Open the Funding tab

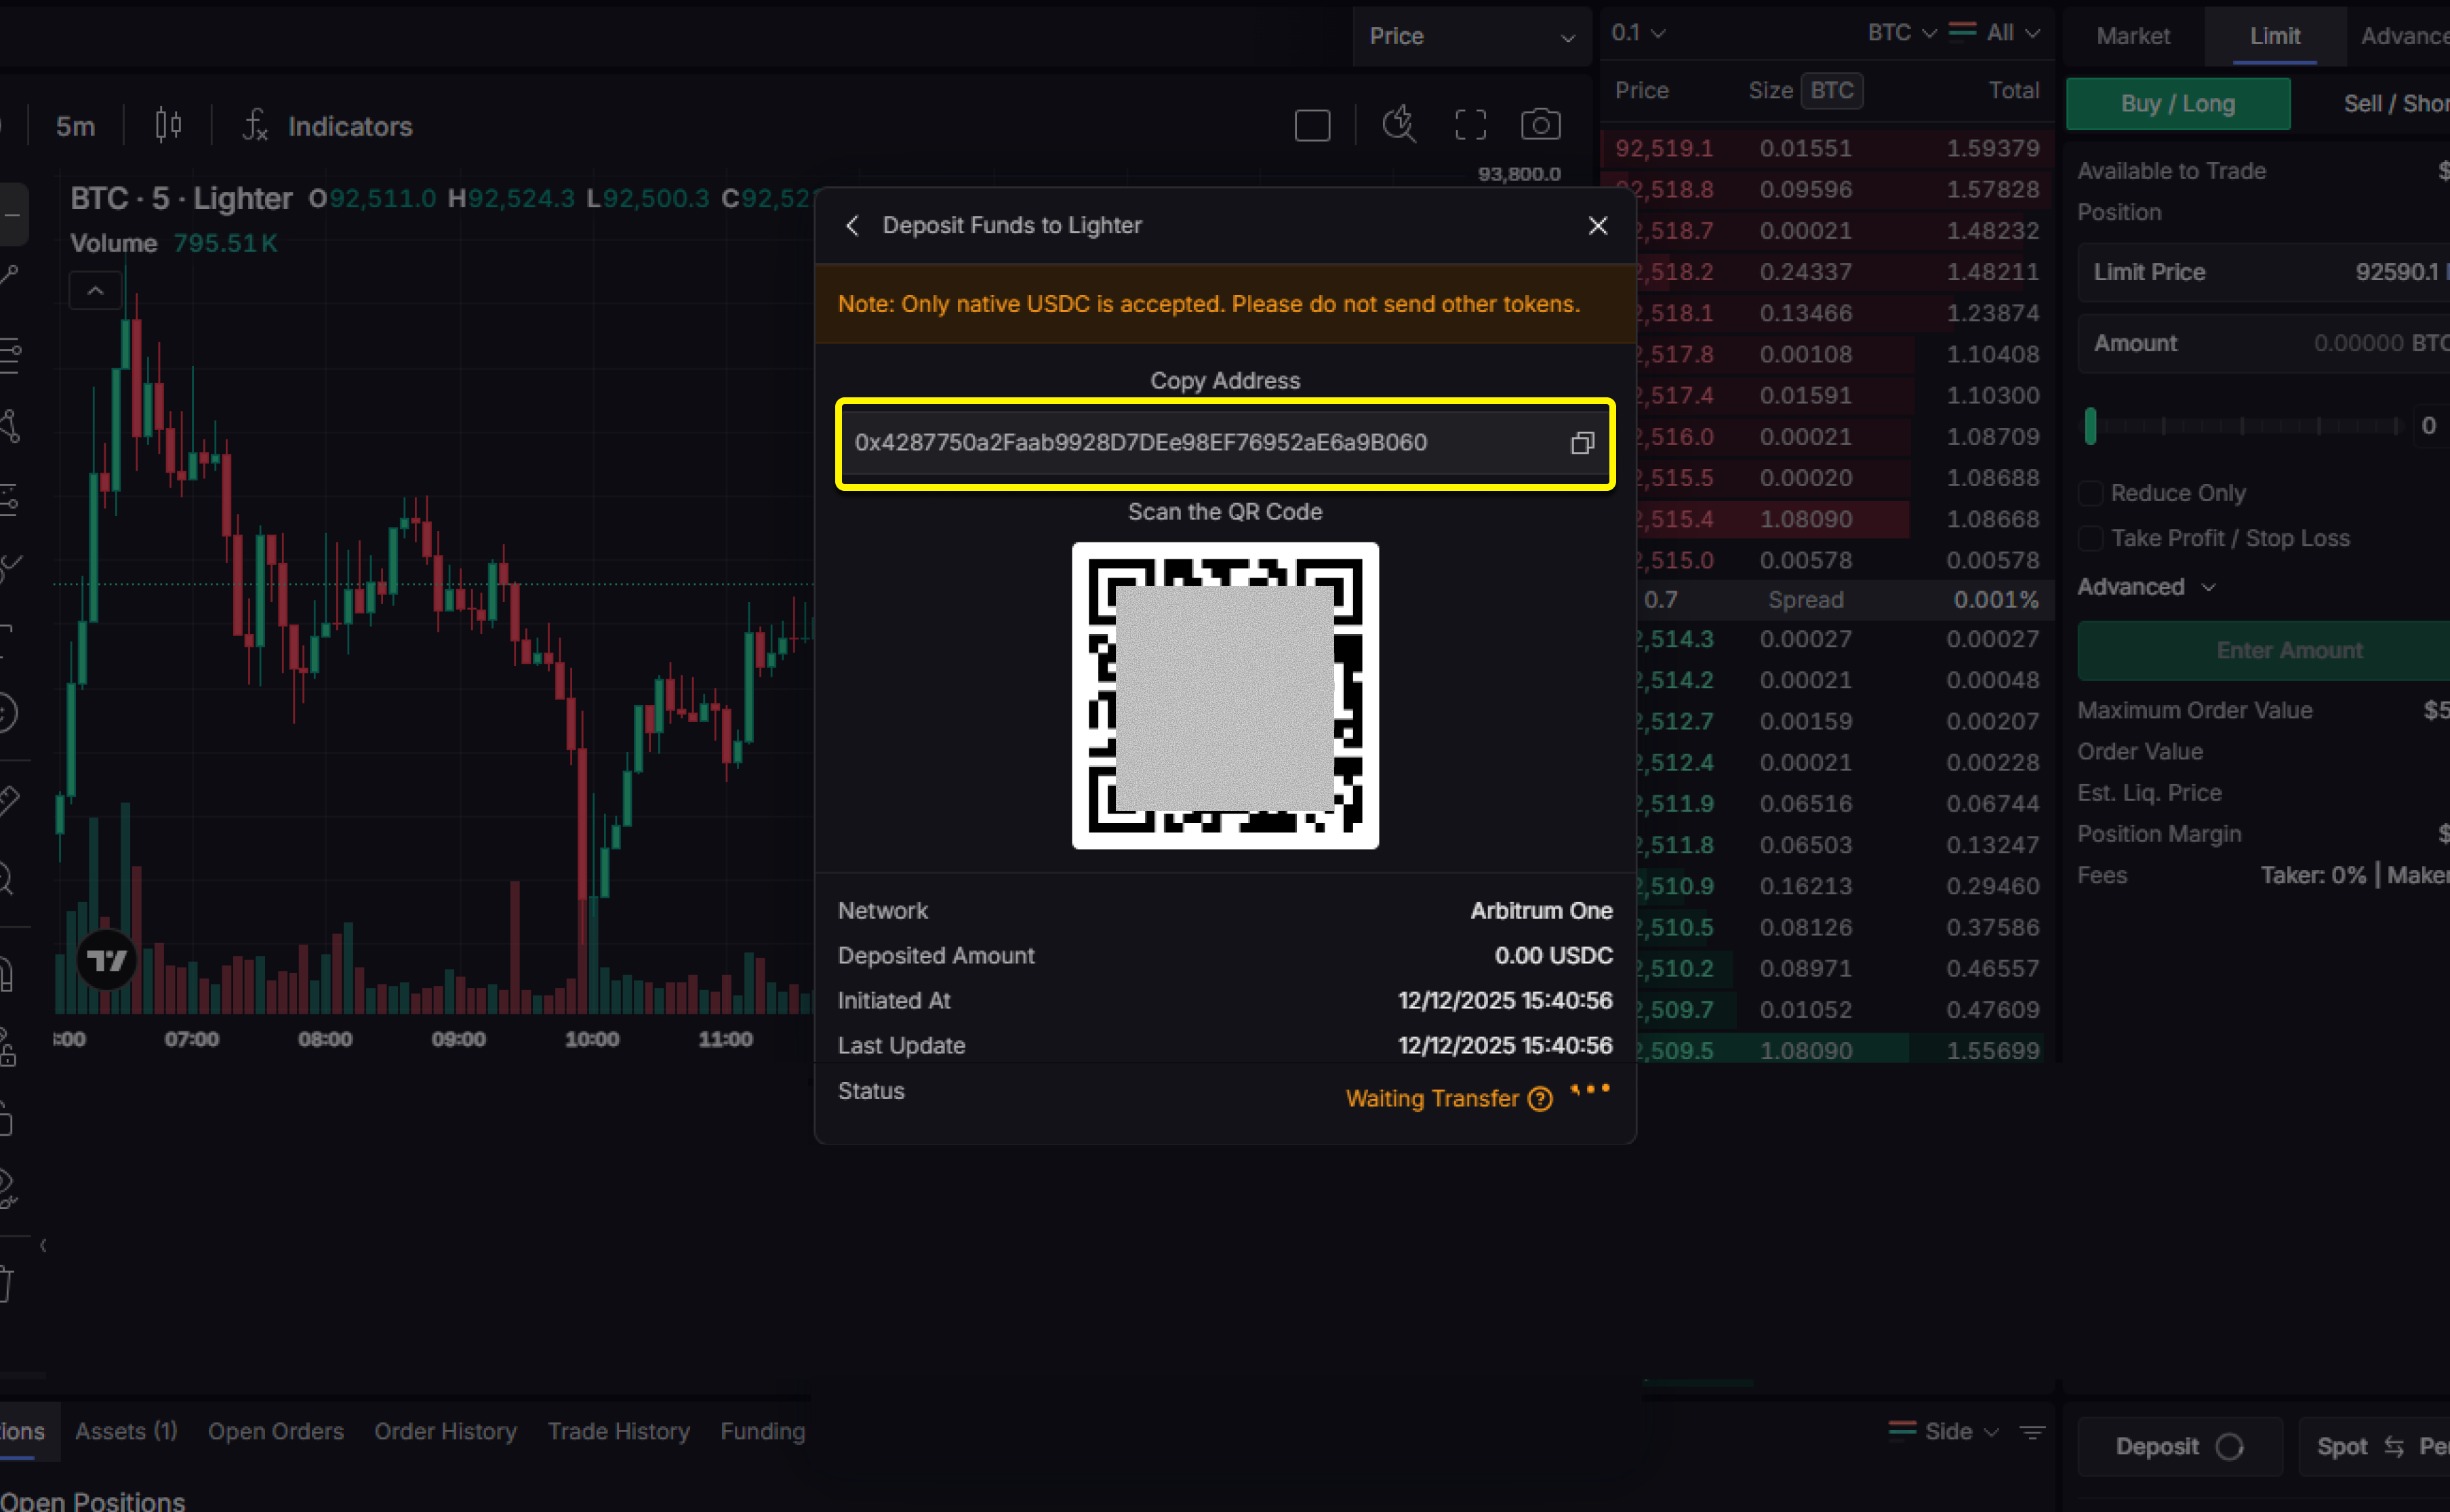click(763, 1432)
